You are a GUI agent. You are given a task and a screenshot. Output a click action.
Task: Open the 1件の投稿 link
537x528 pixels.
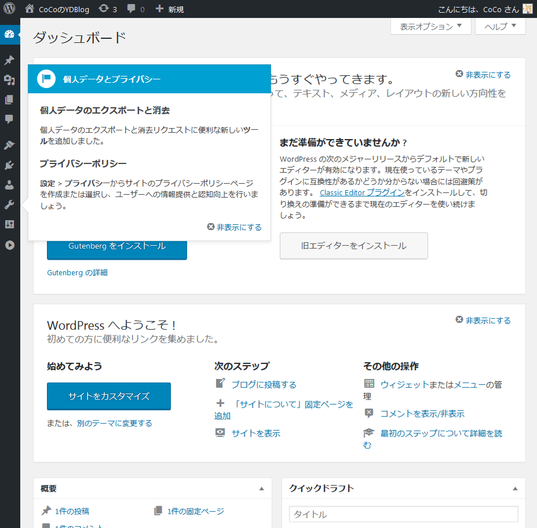tap(72, 511)
